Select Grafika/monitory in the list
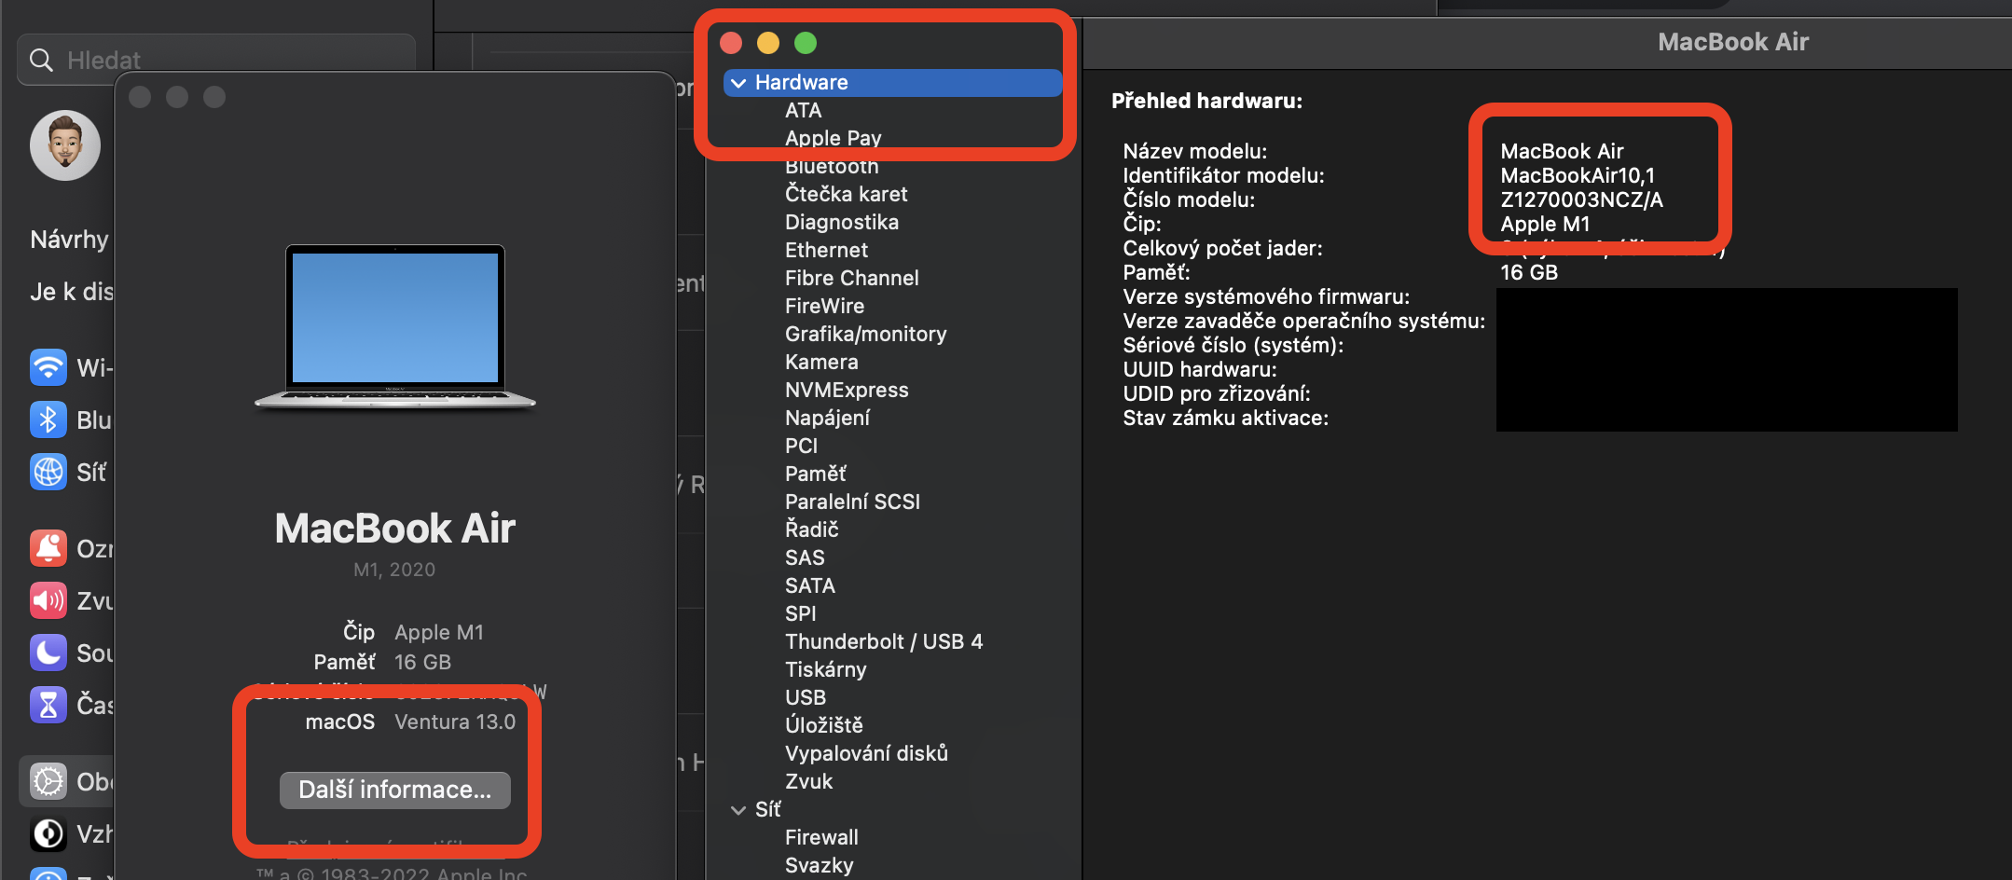 click(x=866, y=334)
